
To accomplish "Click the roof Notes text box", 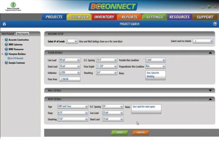I will point(146,109).
